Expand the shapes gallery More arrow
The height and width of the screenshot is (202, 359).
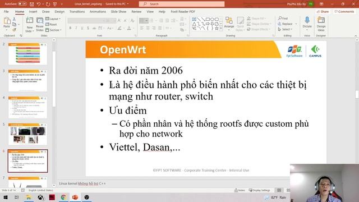coord(221,29)
